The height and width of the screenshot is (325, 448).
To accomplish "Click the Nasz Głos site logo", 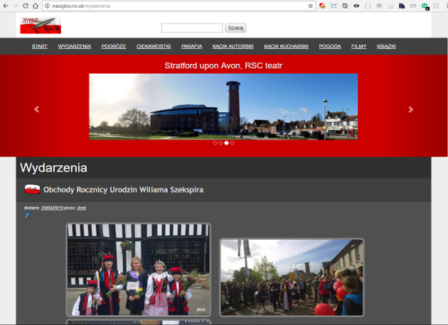I will (x=41, y=25).
